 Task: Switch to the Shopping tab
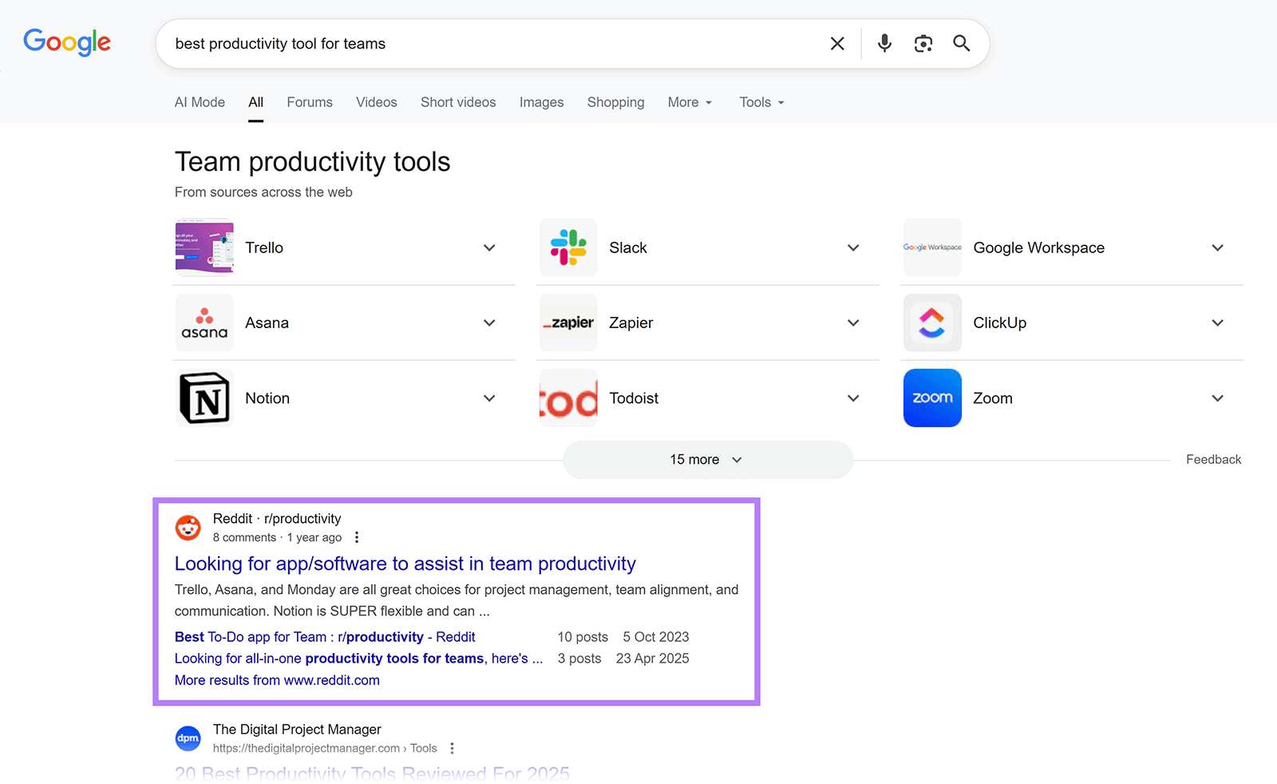coord(615,102)
